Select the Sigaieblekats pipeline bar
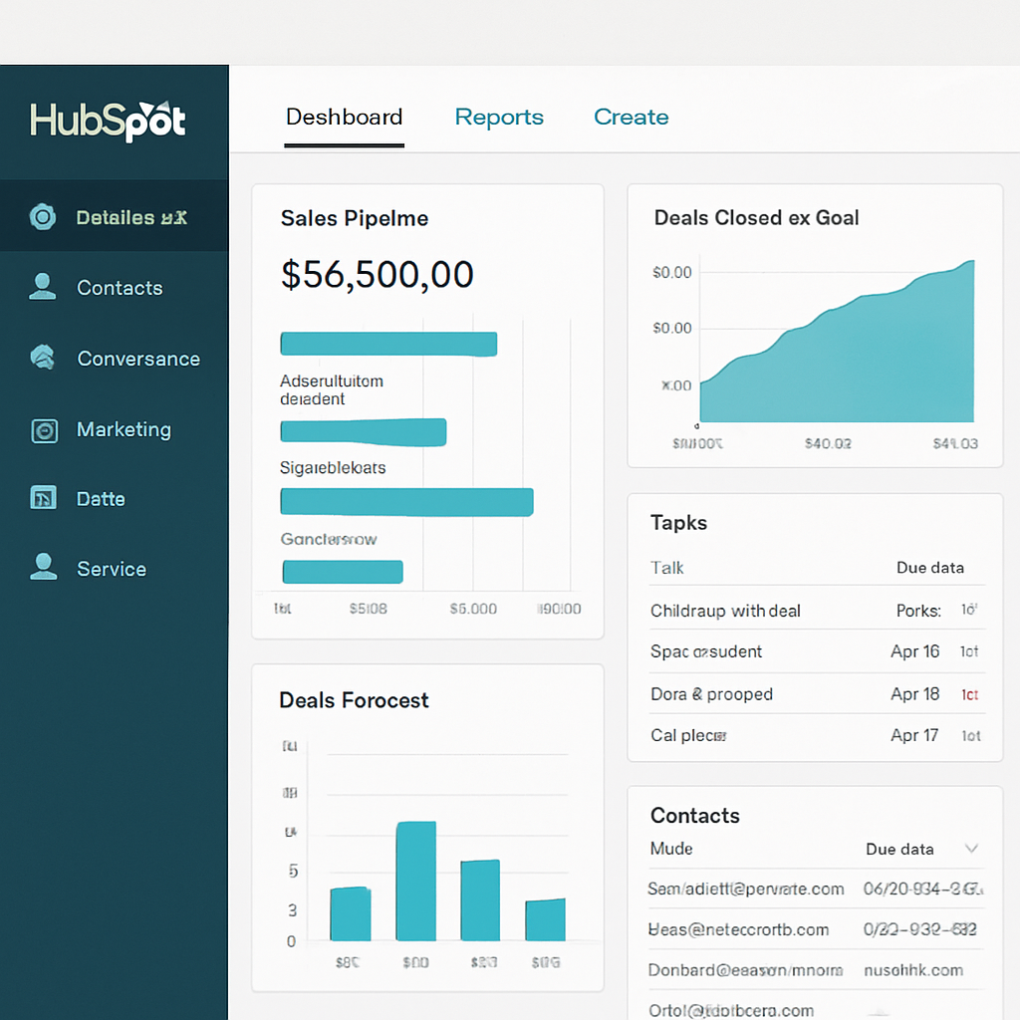This screenshot has width=1020, height=1020. point(363,432)
